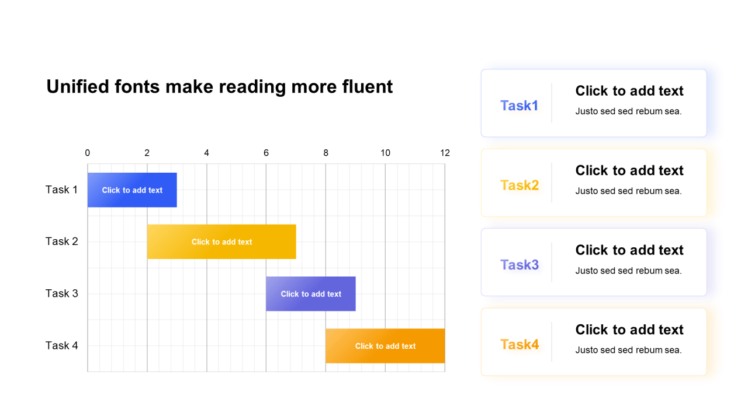Click the Task2 yellow label in card
Screen dimensions: 748x420
(519, 185)
